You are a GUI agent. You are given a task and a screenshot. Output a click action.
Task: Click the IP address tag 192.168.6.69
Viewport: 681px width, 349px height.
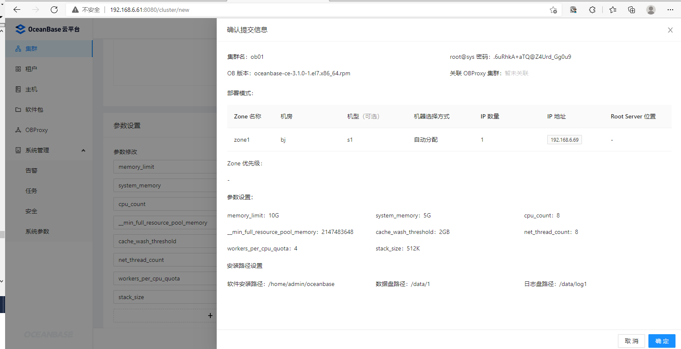tap(565, 140)
